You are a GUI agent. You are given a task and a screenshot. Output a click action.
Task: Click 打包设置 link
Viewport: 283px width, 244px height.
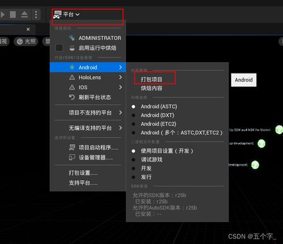[x=83, y=173]
